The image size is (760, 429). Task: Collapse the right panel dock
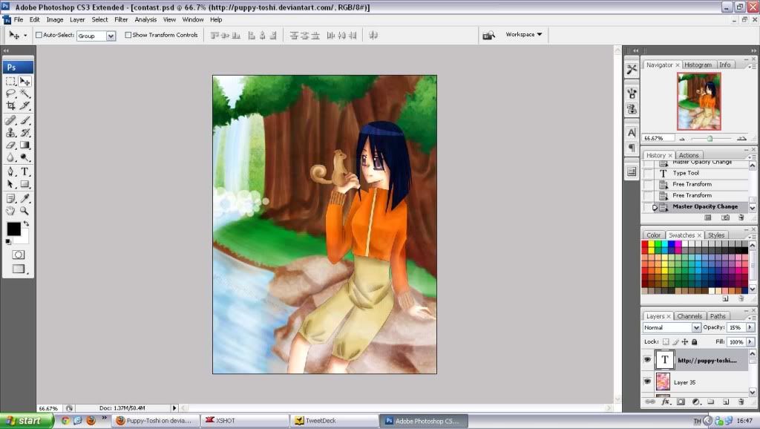tap(754, 50)
